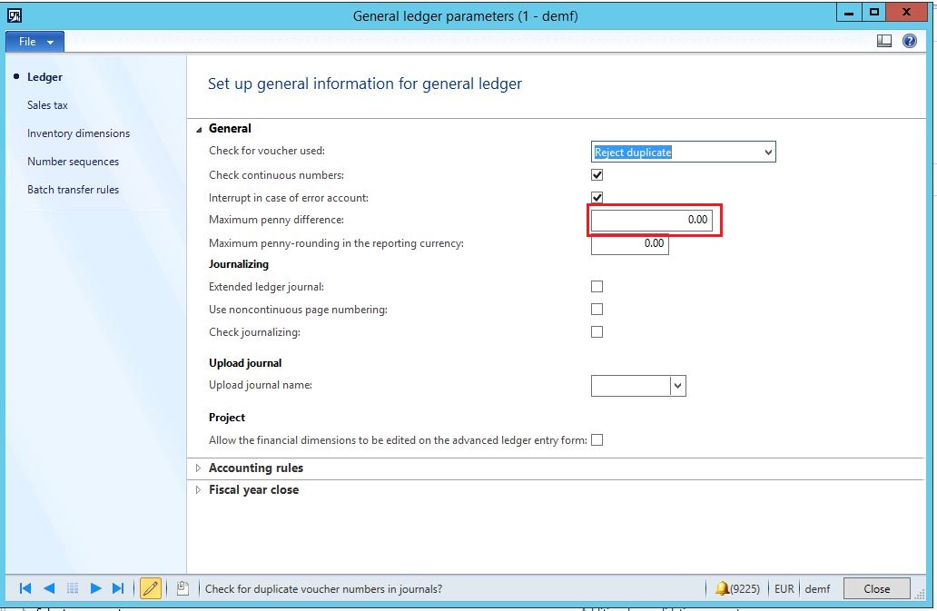Expand the Accounting rules section
The image size is (937, 611).
point(255,468)
